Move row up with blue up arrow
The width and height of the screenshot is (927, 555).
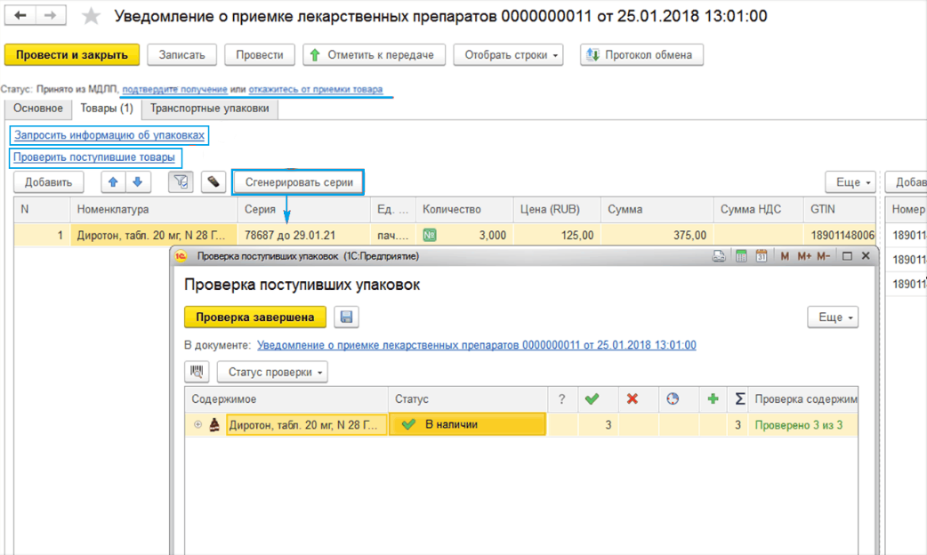click(113, 182)
